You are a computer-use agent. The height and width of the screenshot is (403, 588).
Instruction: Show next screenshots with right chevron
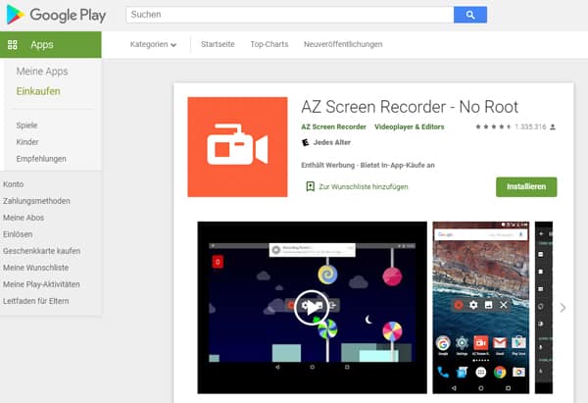tap(563, 308)
